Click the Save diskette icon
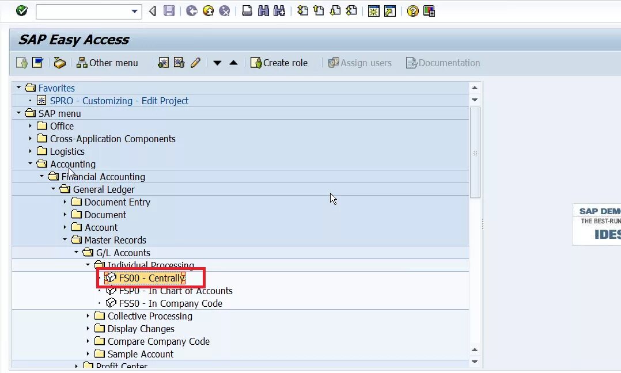 point(169,11)
